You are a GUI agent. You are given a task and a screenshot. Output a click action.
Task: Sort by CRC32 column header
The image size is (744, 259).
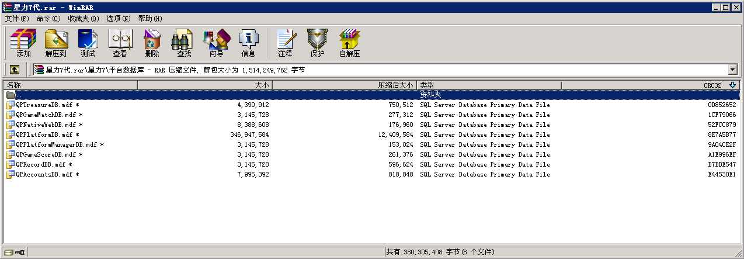pos(651,85)
